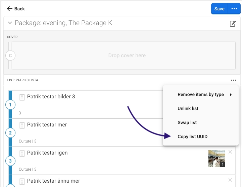242x187 pixels.
Task: Choose Swap list menu option
Action: coord(187,123)
